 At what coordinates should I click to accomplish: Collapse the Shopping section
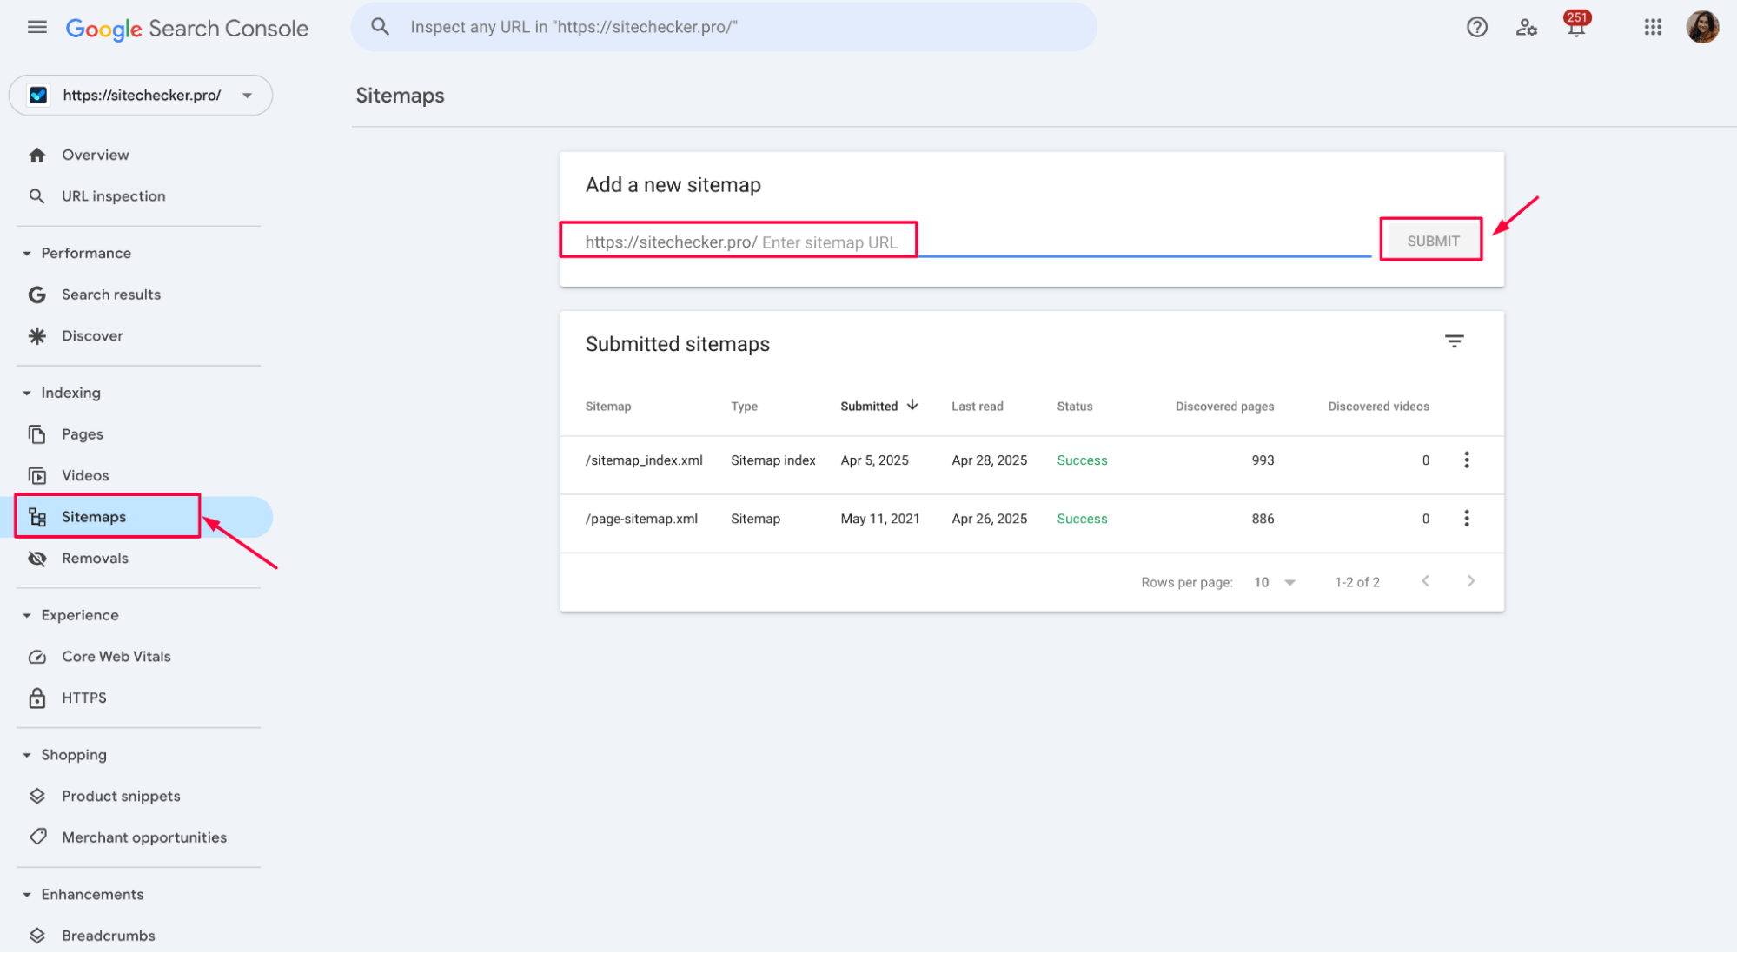tap(27, 756)
